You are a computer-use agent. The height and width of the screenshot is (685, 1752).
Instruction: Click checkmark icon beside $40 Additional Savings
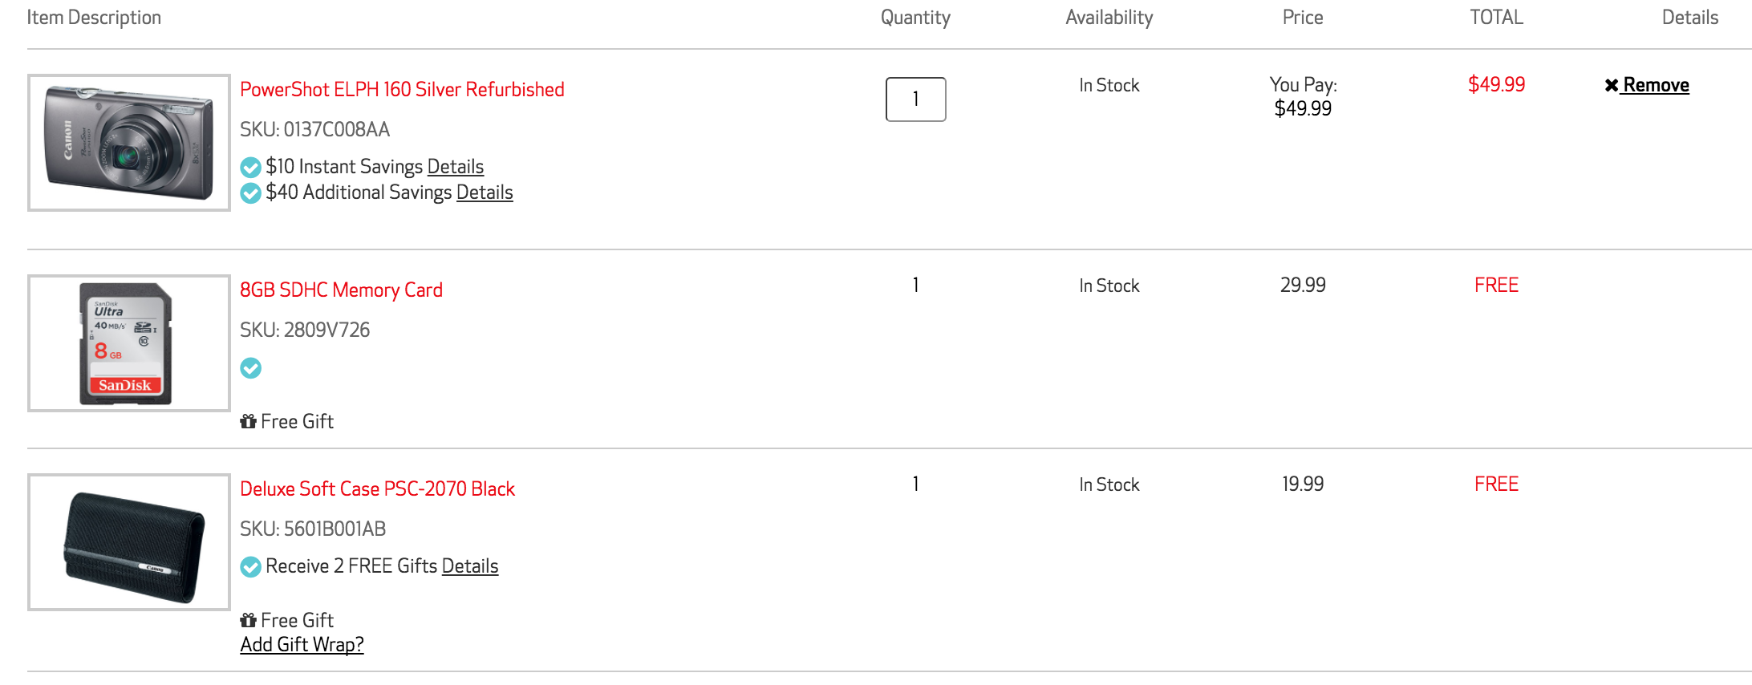point(251,193)
